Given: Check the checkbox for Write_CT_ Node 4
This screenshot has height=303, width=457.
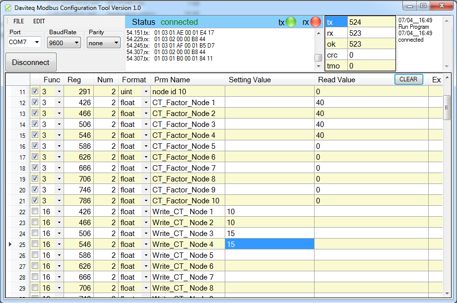Looking at the screenshot, I should click(35, 244).
